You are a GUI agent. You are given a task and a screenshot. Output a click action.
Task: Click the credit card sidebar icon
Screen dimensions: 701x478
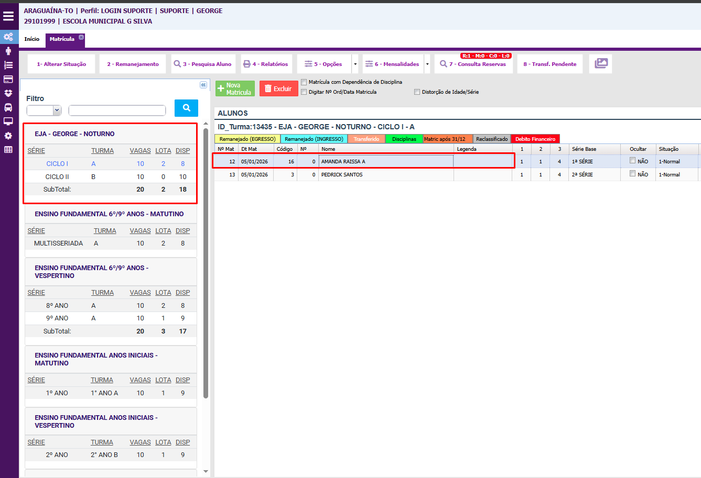[x=8, y=79]
